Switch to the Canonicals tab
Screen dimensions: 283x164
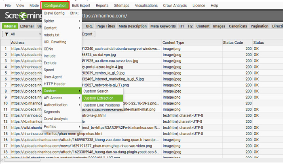[239, 26]
